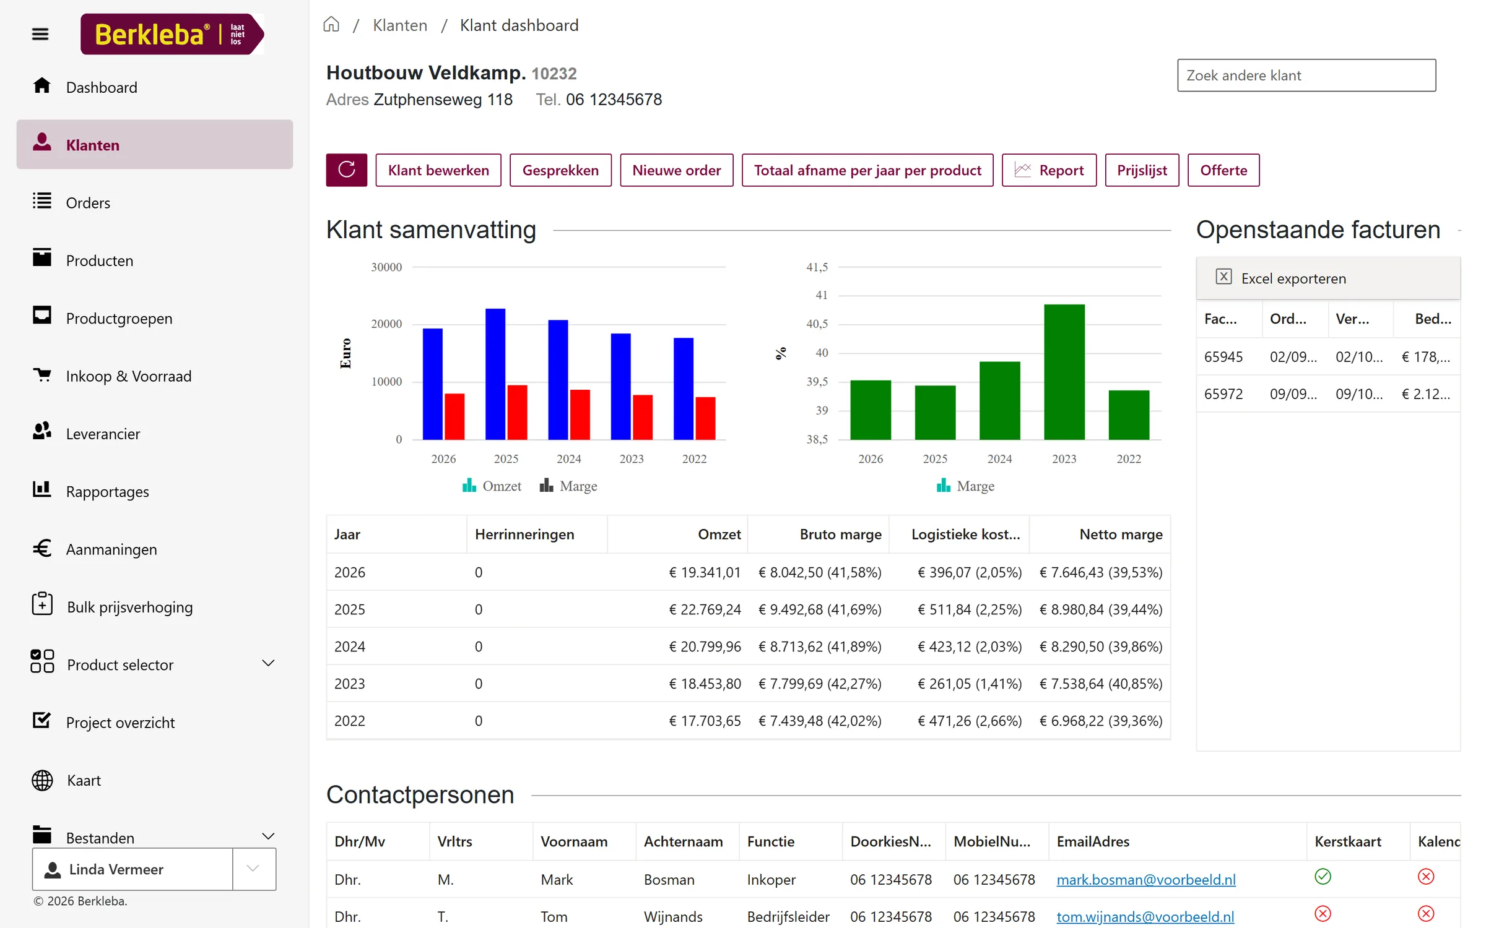Toggle the hamburger menu icon

(40, 34)
